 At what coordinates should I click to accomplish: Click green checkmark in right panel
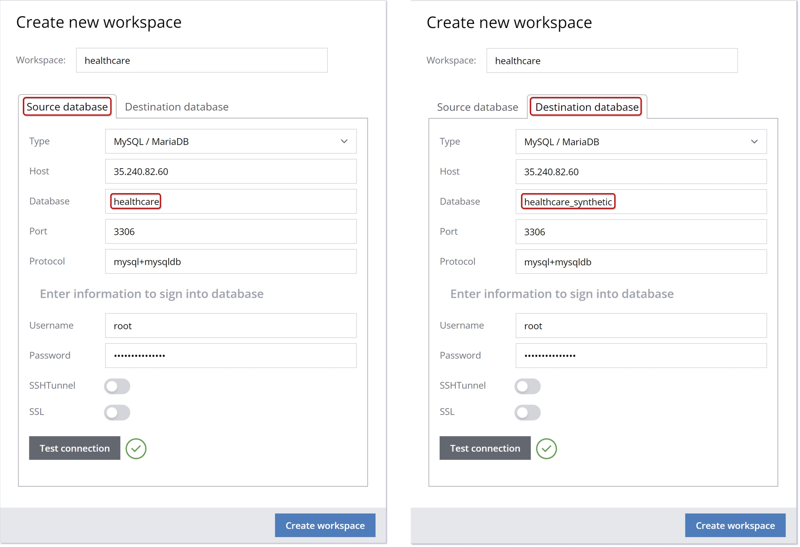point(546,448)
